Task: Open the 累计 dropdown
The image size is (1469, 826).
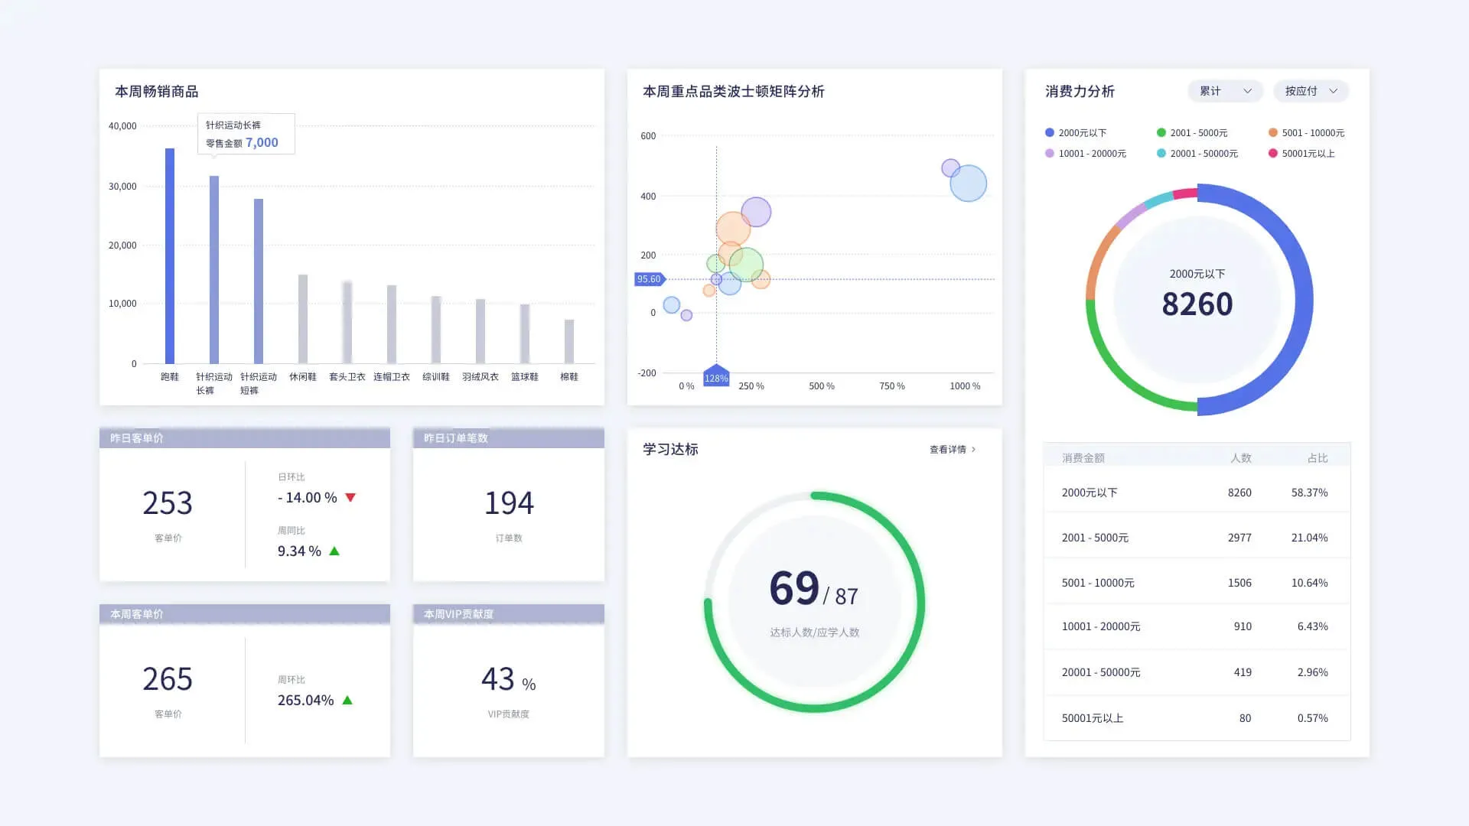Action: pos(1224,91)
